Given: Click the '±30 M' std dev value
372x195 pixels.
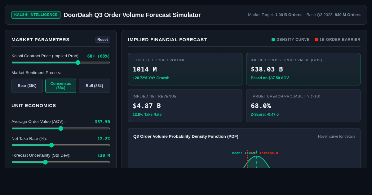Looking at the screenshot, I should pos(104,155).
